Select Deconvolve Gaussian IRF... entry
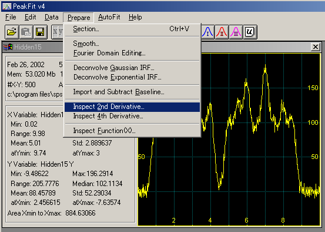The image size is (325, 232). click(x=132, y=68)
